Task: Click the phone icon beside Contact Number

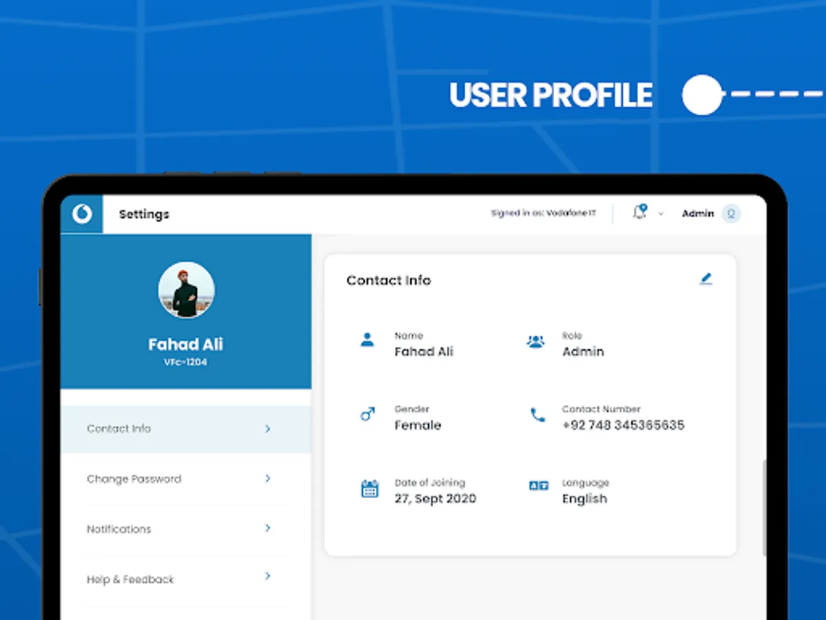Action: [537, 415]
